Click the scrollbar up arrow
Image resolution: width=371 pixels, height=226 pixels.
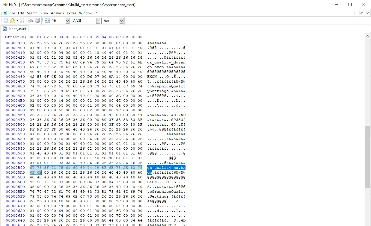click(x=368, y=36)
